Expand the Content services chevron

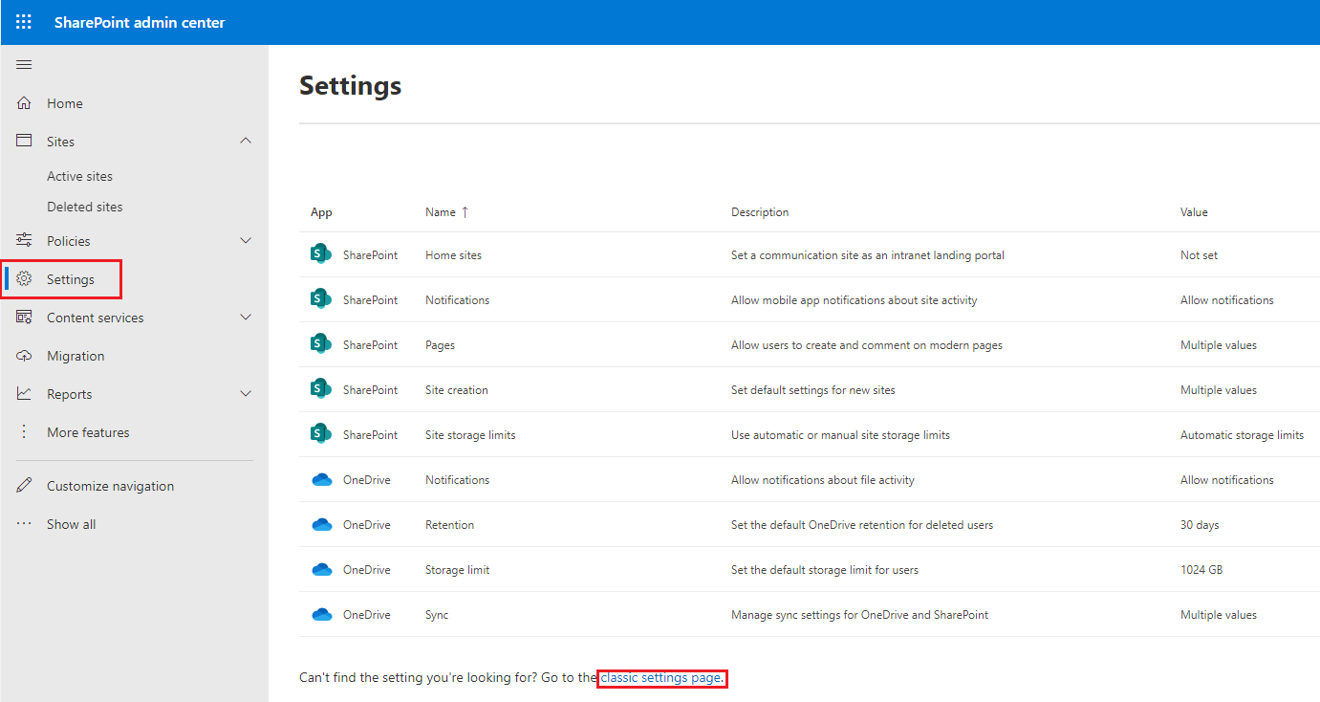coord(246,317)
